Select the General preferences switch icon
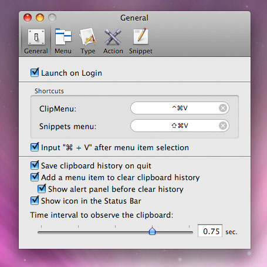The height and width of the screenshot is (267, 267). pyautogui.click(x=36, y=37)
